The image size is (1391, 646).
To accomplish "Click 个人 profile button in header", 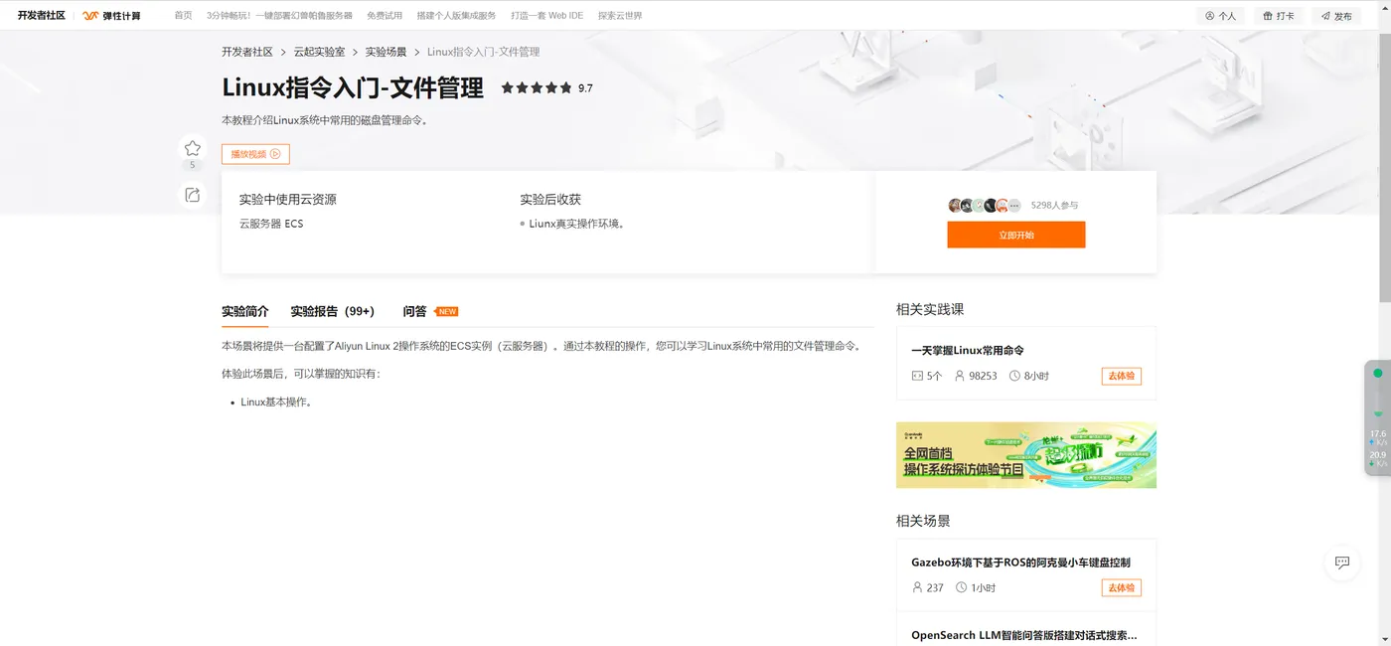I will (1220, 16).
